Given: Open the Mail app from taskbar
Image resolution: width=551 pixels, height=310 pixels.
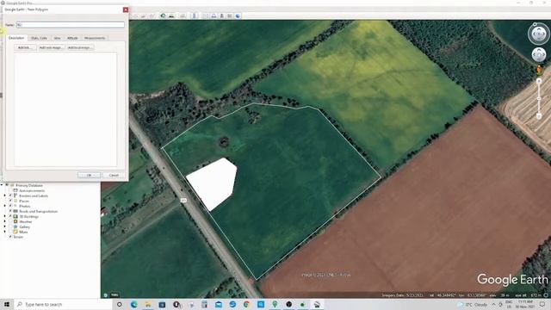Looking at the screenshot, I should 219,304.
